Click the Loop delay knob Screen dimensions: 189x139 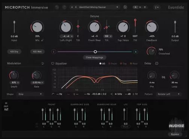(174, 76)
